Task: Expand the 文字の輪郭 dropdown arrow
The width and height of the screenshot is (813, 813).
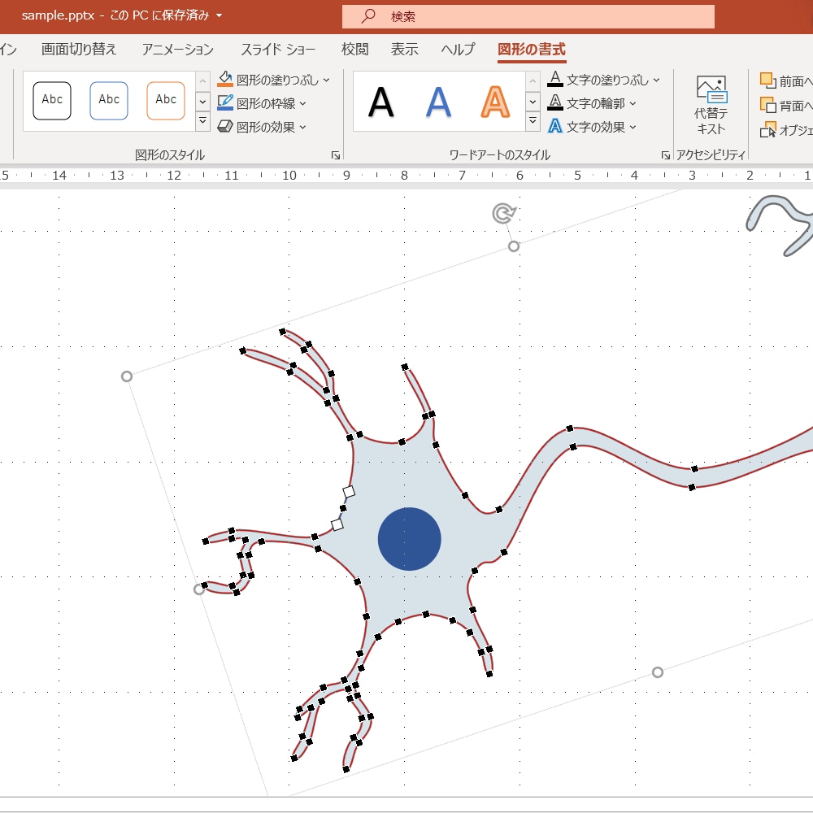Action: [633, 104]
